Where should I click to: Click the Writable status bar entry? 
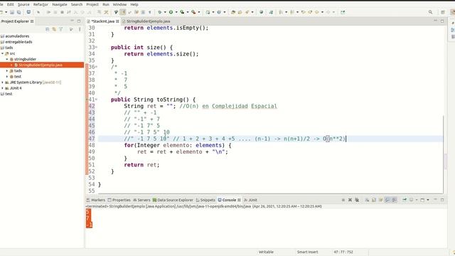(x=266, y=252)
